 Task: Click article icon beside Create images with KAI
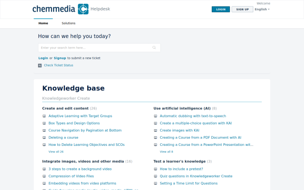click(156, 130)
